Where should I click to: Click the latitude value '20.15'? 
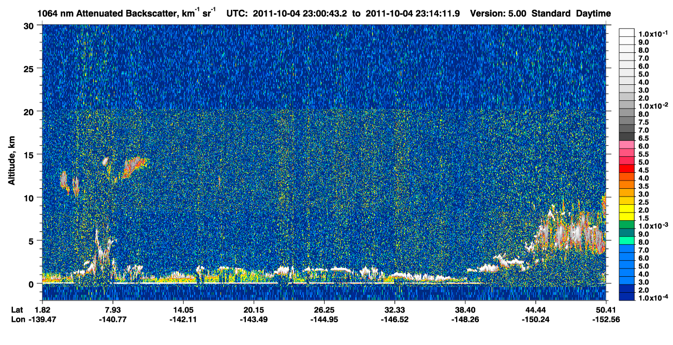[254, 309]
